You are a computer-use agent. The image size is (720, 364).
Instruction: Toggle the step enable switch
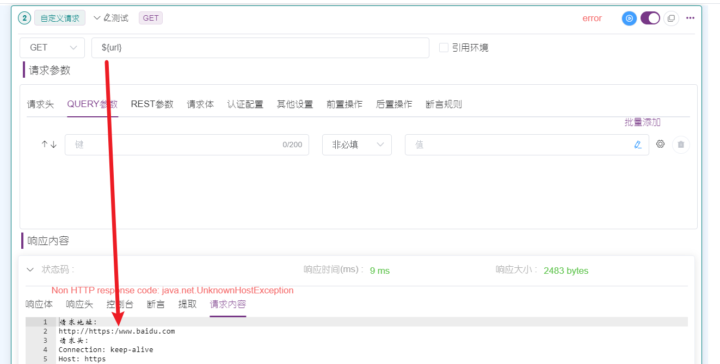pyautogui.click(x=650, y=18)
